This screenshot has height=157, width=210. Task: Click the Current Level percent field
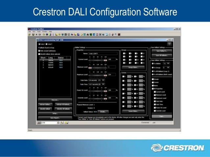[x=112, y=59]
